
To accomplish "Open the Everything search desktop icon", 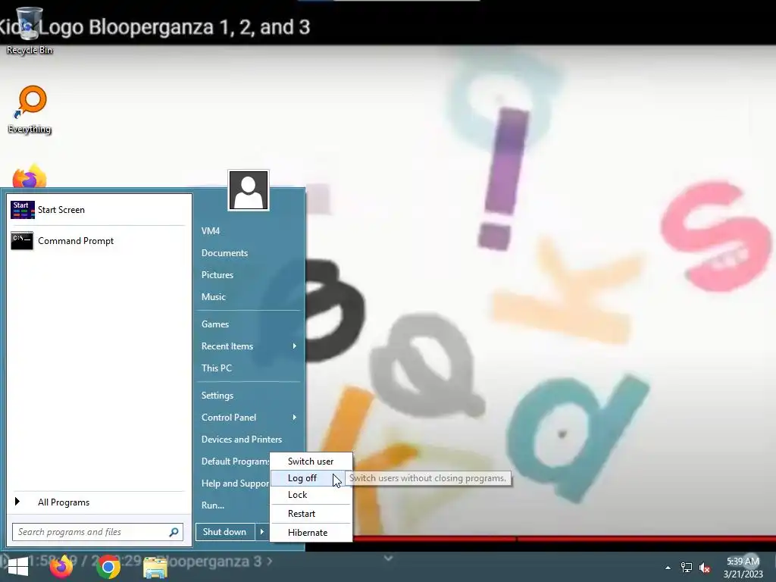I will coord(30,110).
